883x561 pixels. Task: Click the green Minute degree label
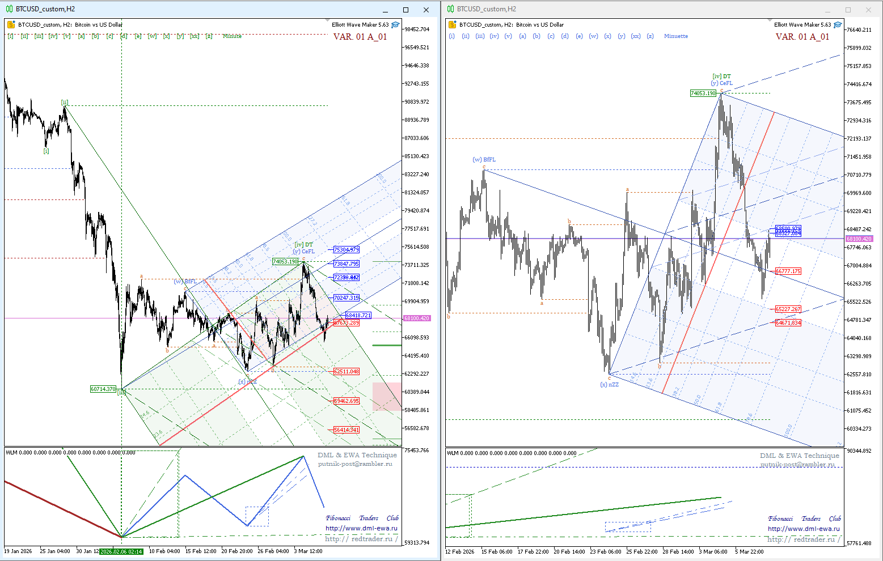[x=232, y=36]
